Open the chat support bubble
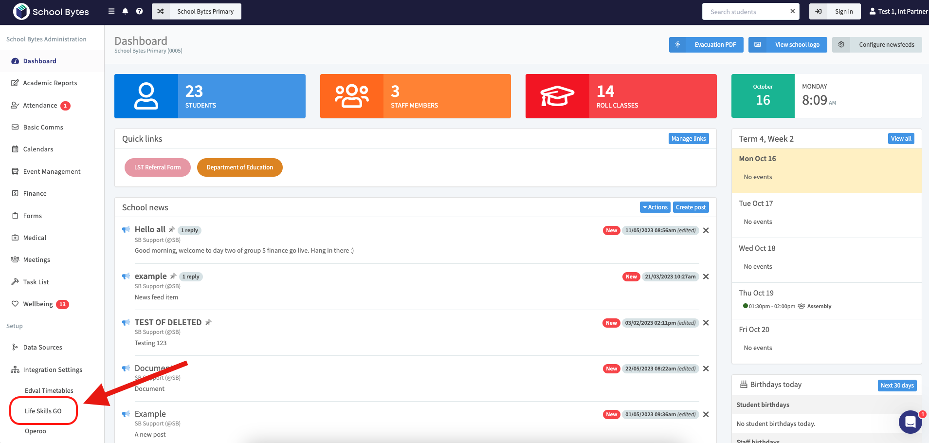Screen dimensions: 929x443 [x=910, y=422]
